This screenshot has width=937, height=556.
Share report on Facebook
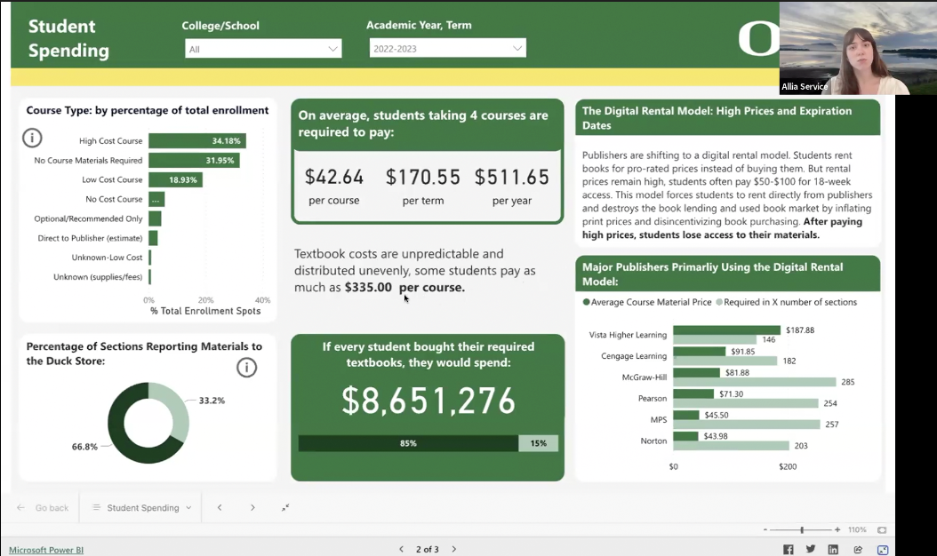click(x=789, y=550)
